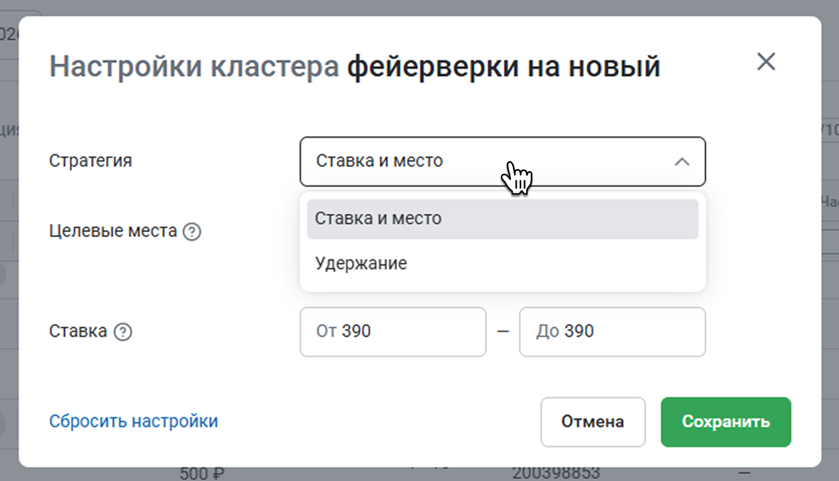Save settings with Сохранить button
The height and width of the screenshot is (481, 839).
tap(726, 422)
